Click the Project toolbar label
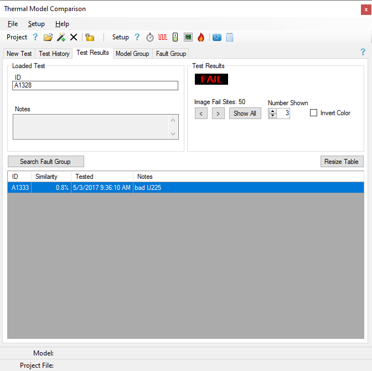This screenshot has height=371, width=372. (x=17, y=37)
